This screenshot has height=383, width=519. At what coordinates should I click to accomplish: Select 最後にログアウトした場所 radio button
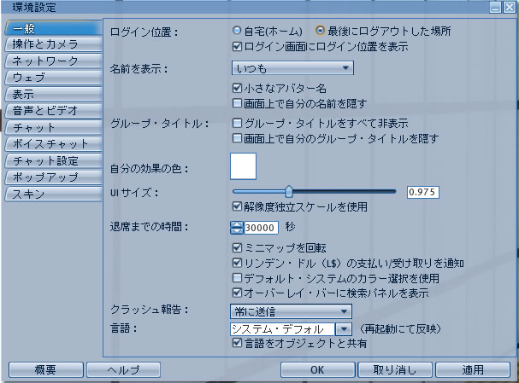320,31
